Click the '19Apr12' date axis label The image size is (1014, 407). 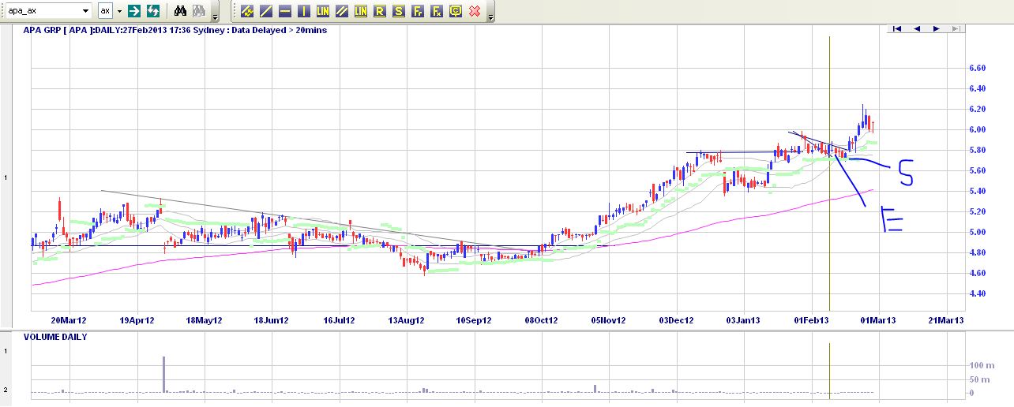[x=136, y=320]
